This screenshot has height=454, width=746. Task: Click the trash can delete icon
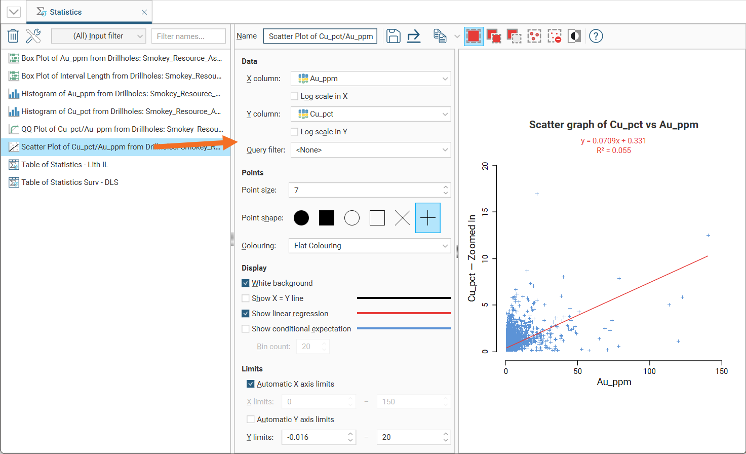(13, 36)
